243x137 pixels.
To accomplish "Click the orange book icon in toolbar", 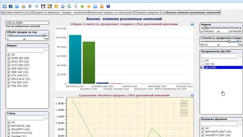I will click(x=56, y=6).
